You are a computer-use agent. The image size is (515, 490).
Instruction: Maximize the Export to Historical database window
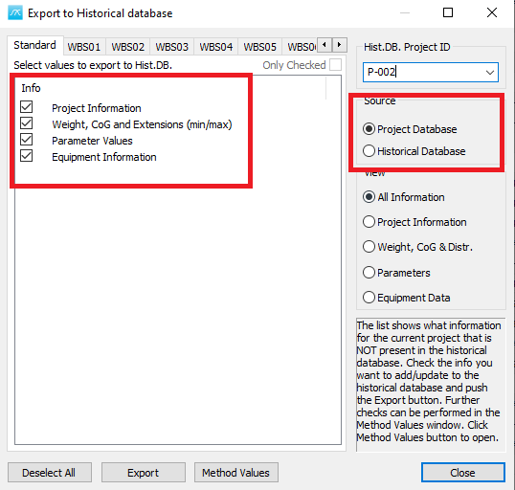[x=448, y=12]
